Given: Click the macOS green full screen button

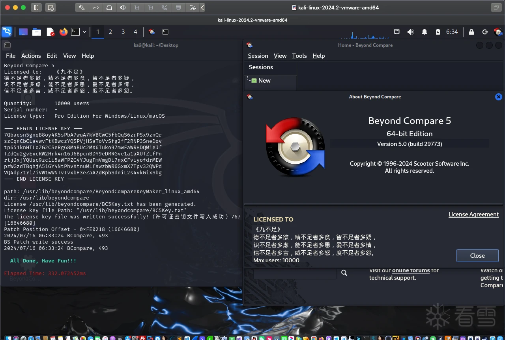Looking at the screenshot, I should click(23, 7).
